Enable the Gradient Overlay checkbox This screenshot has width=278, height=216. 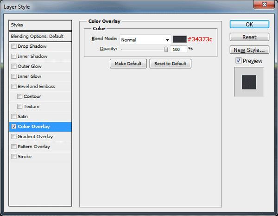[14, 137]
